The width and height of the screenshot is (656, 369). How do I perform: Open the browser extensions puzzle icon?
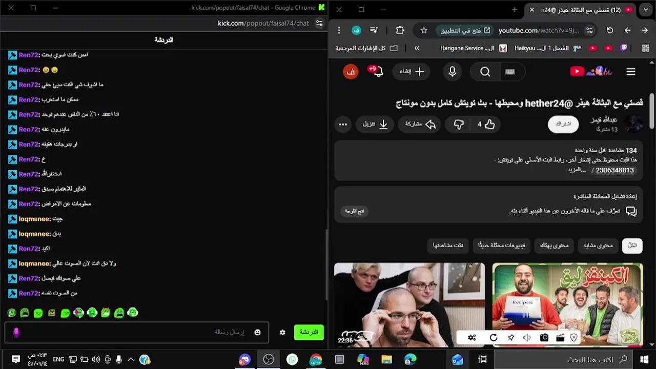tap(400, 30)
